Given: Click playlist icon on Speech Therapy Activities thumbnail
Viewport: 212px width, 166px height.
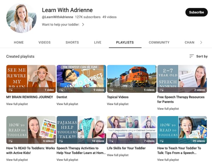Looking at the screenshot, I should pos(61,141).
